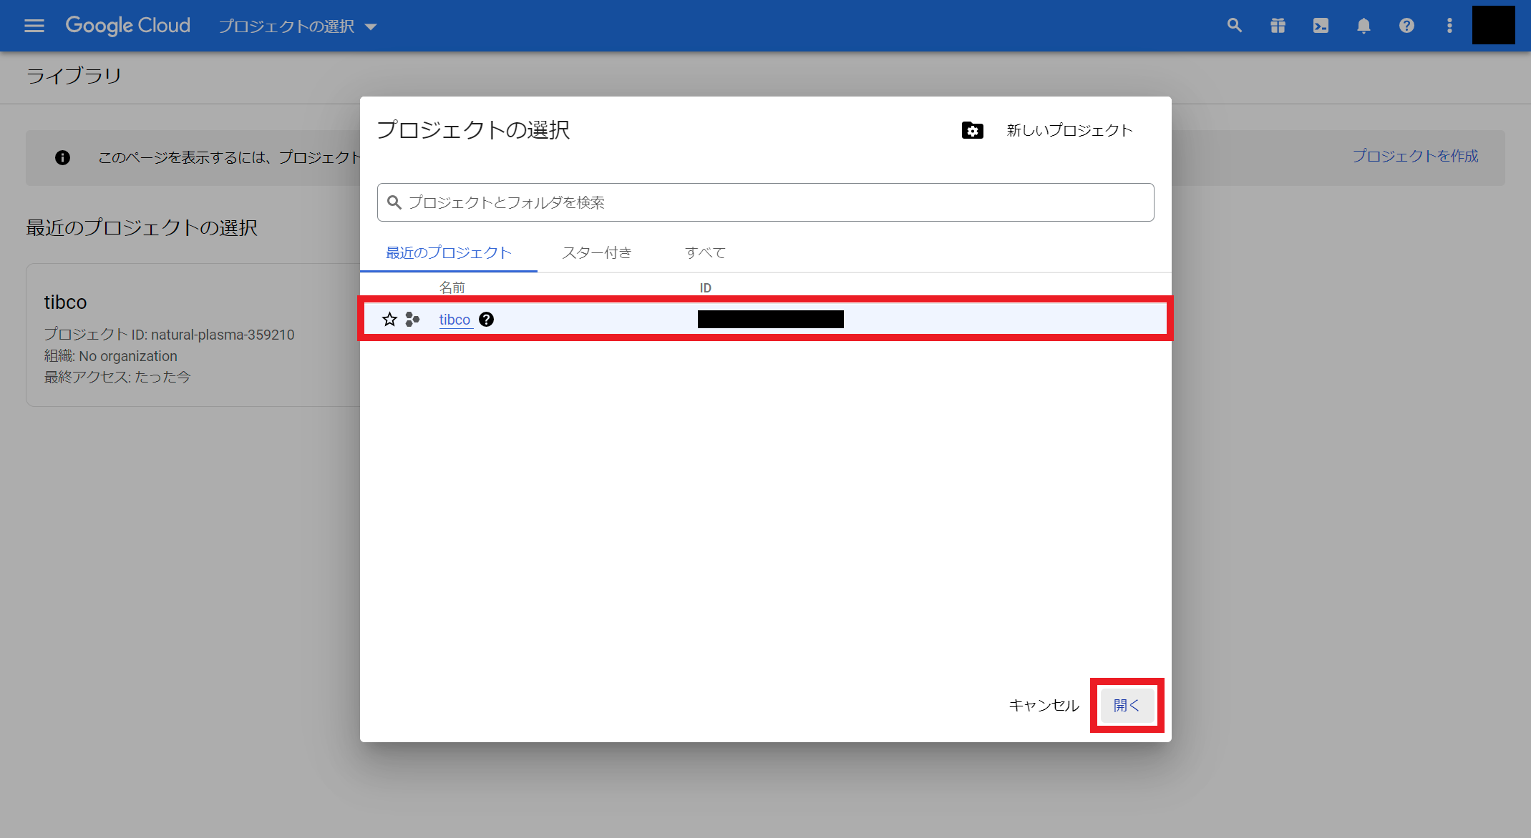Open the three-dot settings menu
Screen dimensions: 1531x838
[1449, 26]
